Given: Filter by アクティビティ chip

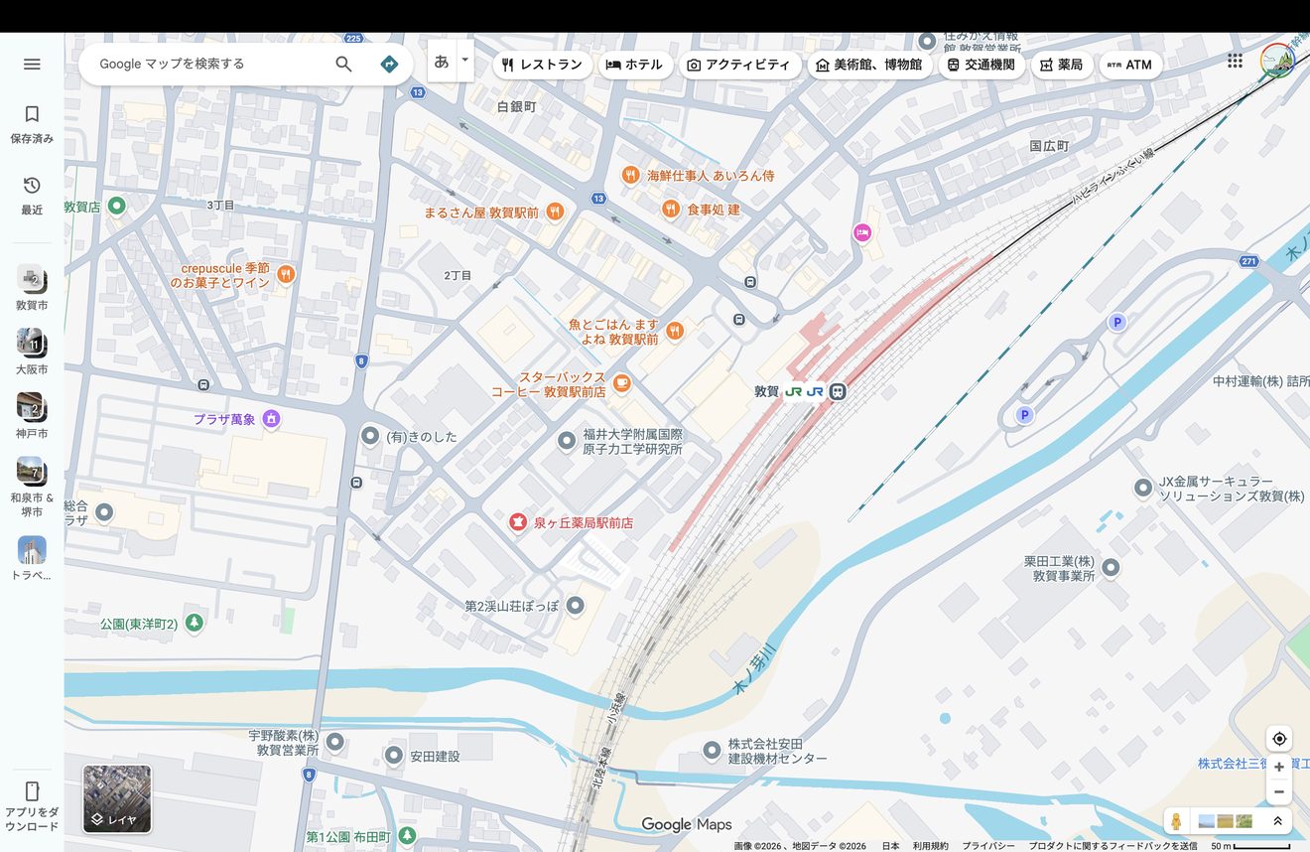Looking at the screenshot, I should 738,65.
